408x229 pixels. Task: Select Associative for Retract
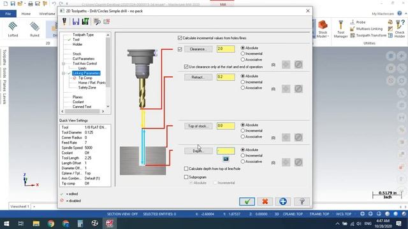click(243, 88)
